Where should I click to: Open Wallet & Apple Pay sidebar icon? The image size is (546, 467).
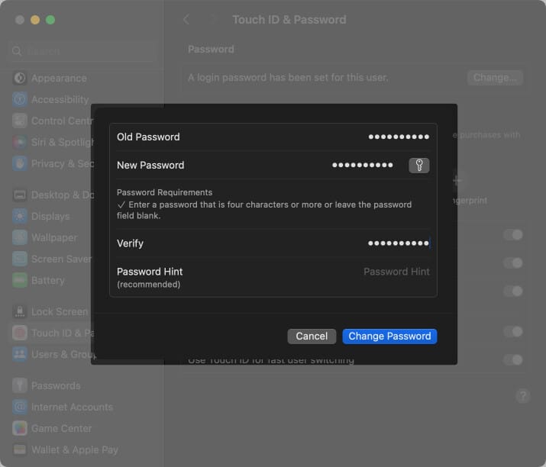(20, 449)
